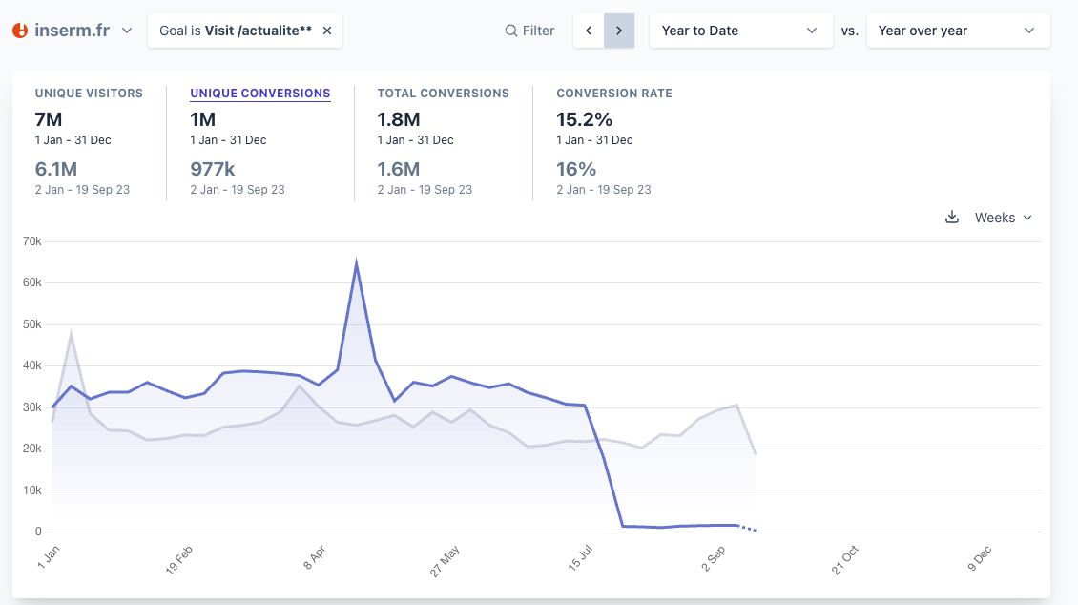
Task: Go to next period with right arrow
Action: [x=619, y=31]
